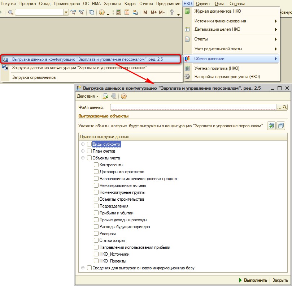The height and width of the screenshot is (286, 292).
Task: Click the M memory button
Action: (x=145, y=12)
